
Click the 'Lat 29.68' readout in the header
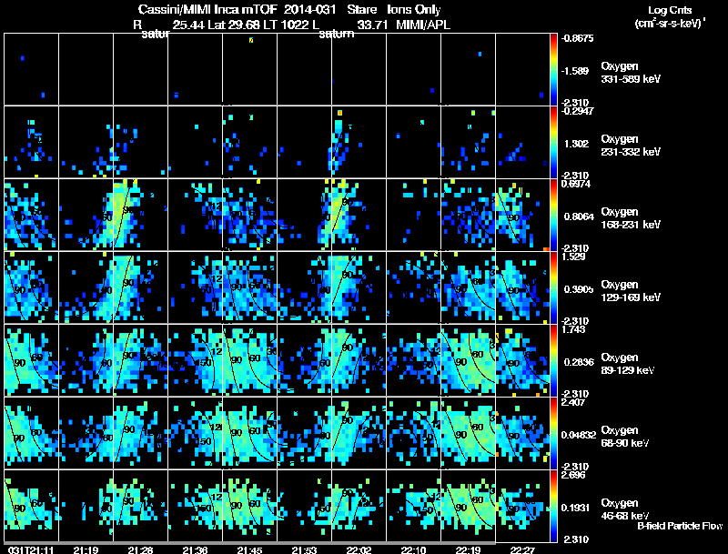[x=234, y=25]
